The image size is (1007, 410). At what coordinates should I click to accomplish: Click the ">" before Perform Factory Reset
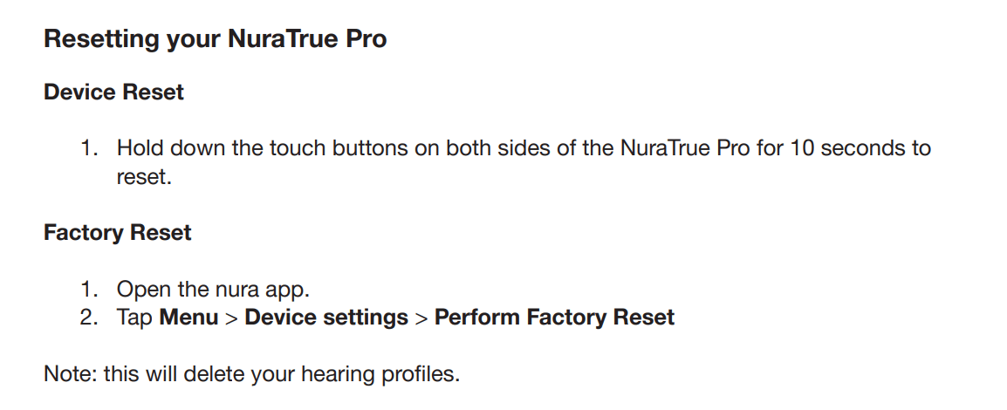[421, 317]
